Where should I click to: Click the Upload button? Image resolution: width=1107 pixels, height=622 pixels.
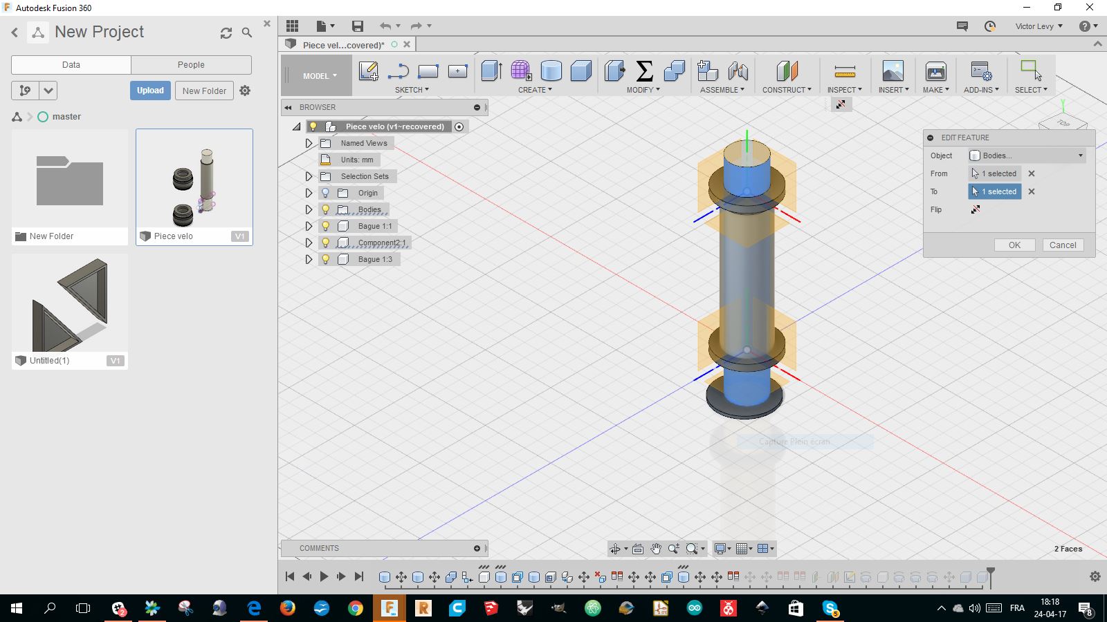150,91
